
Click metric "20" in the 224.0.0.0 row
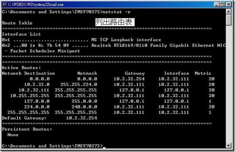211,107
